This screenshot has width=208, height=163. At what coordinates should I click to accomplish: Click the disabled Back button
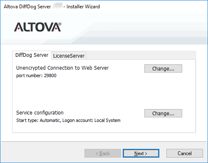coord(103,153)
